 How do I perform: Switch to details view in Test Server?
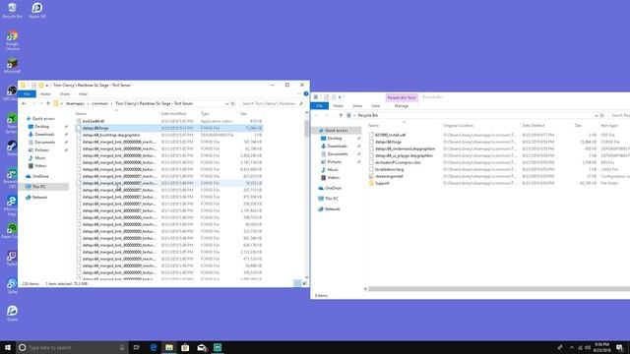tap(297, 283)
